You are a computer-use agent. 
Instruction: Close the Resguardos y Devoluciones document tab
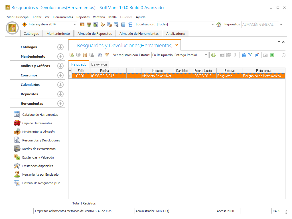pos(177,45)
